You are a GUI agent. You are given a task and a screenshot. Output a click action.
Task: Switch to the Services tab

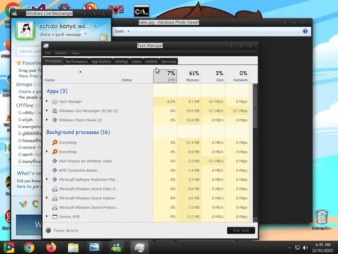click(169, 62)
